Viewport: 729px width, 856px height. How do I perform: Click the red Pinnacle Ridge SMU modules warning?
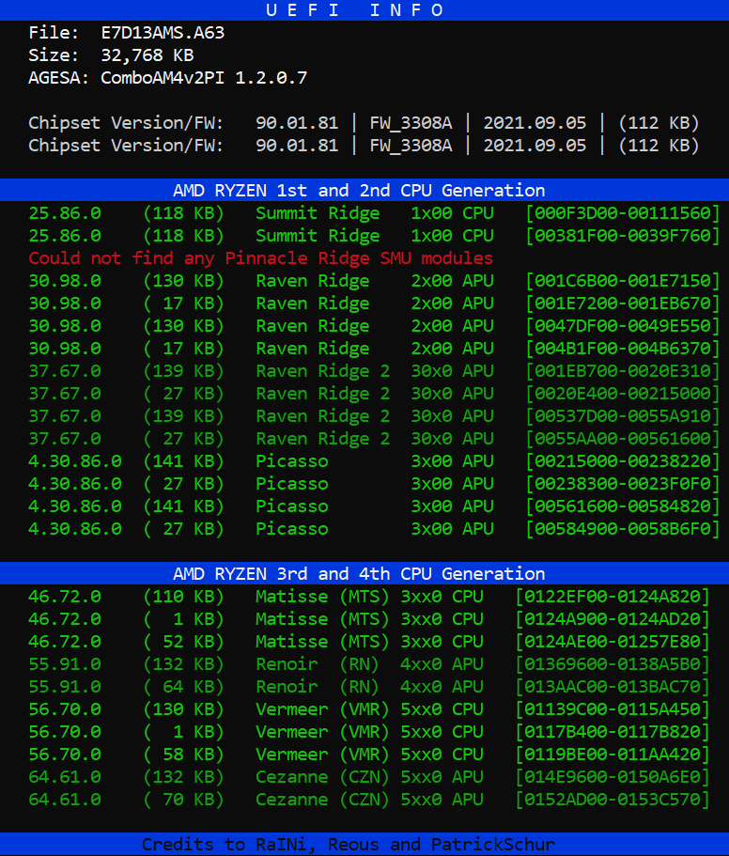pos(261,257)
